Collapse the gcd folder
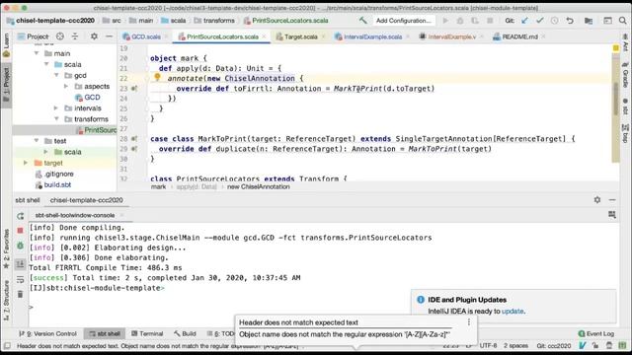The height and width of the screenshot is (355, 632). click(57, 75)
